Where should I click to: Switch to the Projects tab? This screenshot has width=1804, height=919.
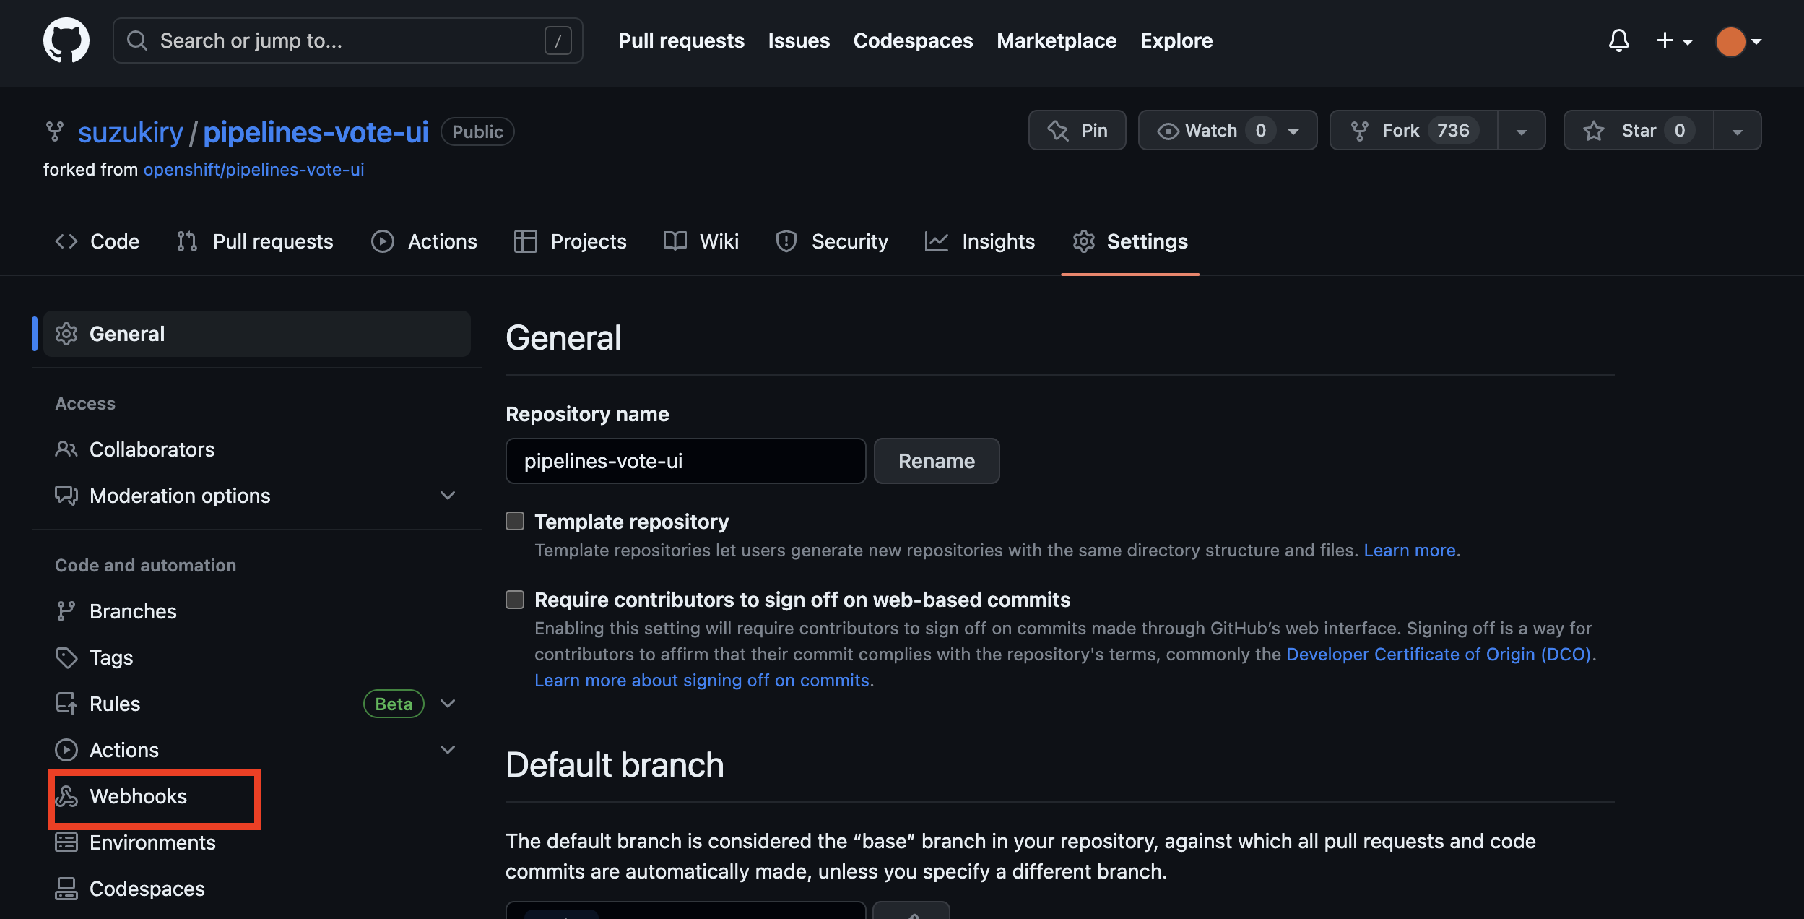[570, 241]
